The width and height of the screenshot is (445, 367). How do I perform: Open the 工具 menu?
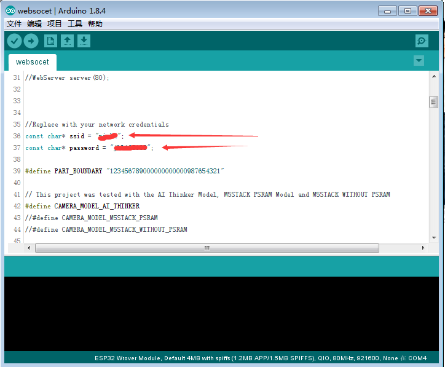[x=75, y=24]
